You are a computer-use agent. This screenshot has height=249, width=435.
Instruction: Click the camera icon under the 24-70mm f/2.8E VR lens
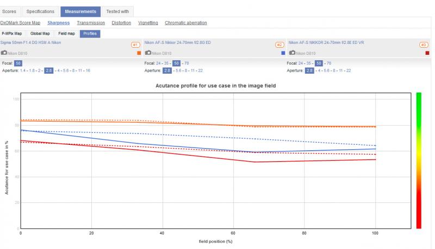[x=293, y=53]
